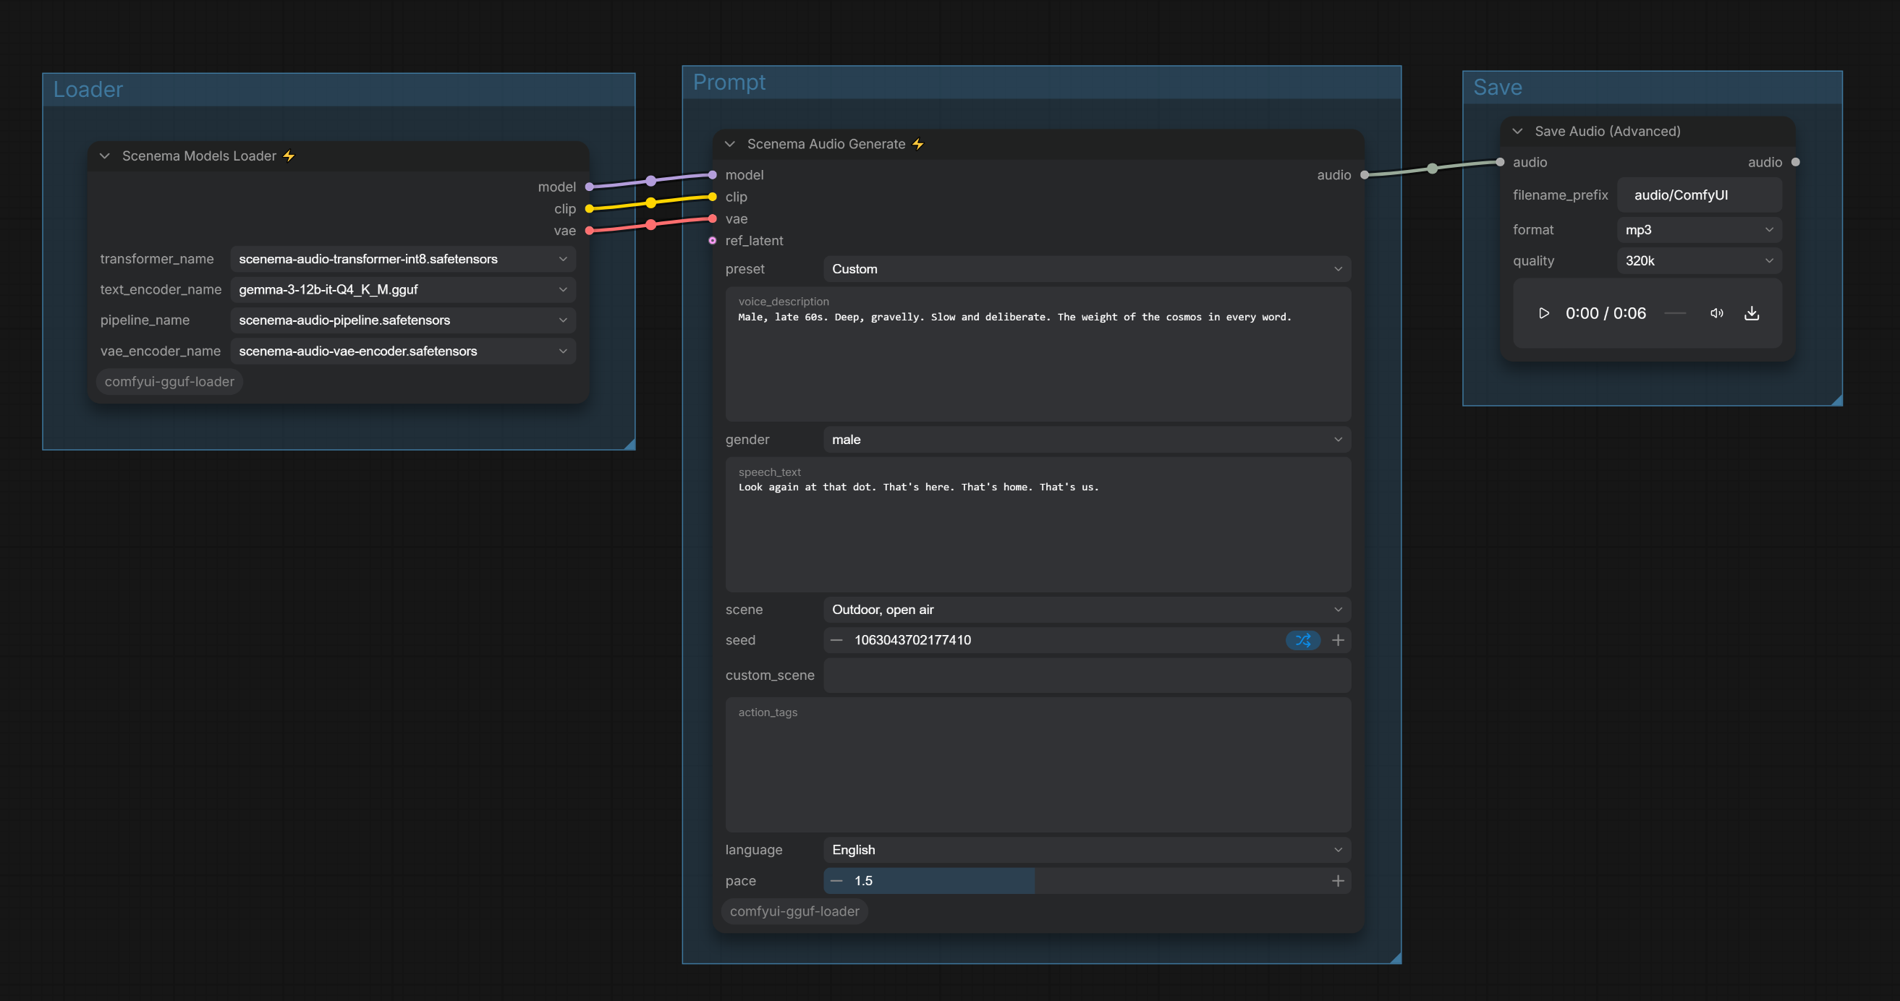
Task: Open the format dropdown set to mp3
Action: point(1700,230)
